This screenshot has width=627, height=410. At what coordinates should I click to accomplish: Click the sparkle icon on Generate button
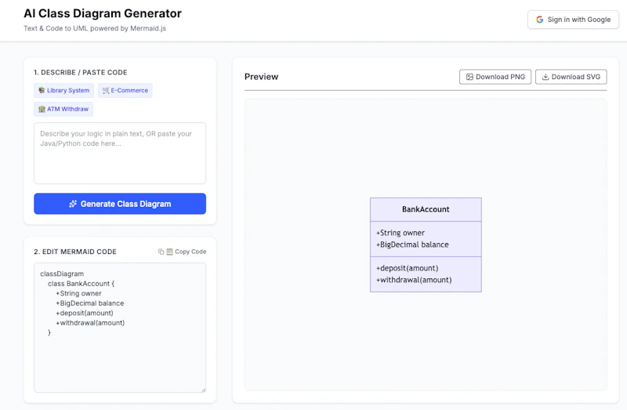pyautogui.click(x=73, y=204)
